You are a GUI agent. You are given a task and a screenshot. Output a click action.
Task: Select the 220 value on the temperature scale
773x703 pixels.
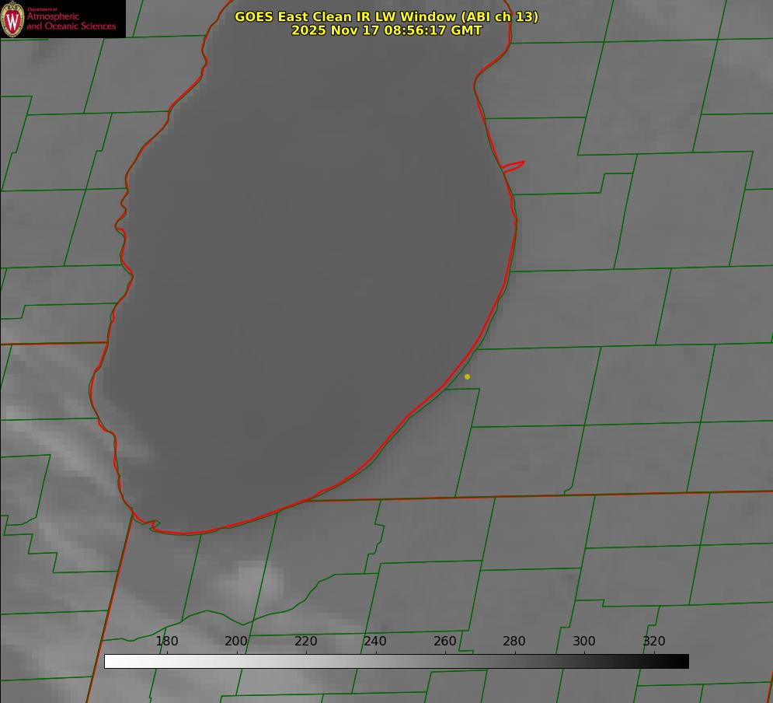(306, 642)
